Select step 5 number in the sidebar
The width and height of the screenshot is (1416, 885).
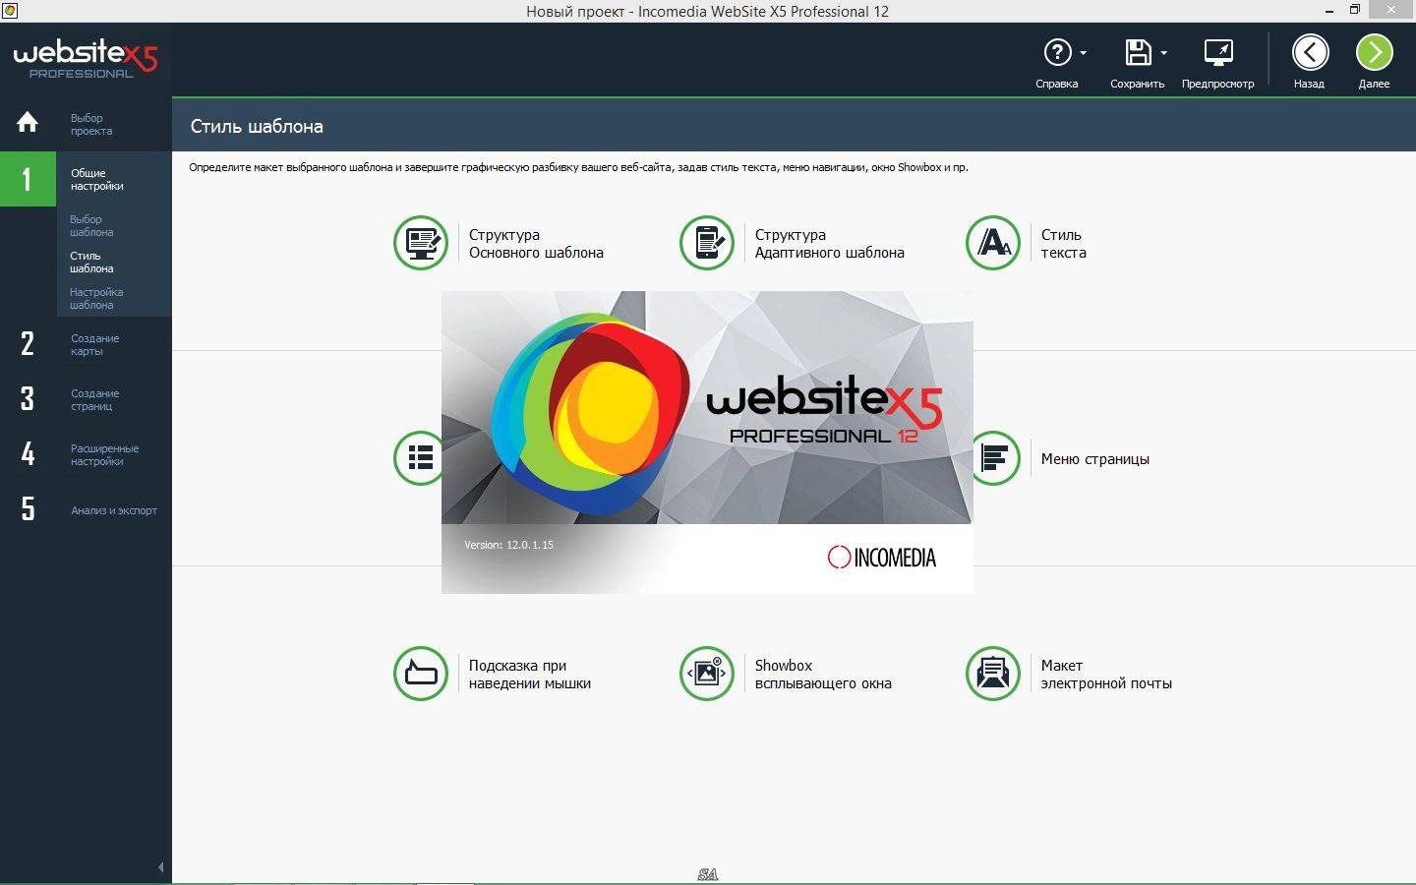(x=28, y=508)
